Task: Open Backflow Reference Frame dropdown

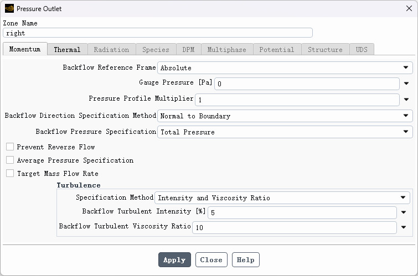Action: point(285,68)
